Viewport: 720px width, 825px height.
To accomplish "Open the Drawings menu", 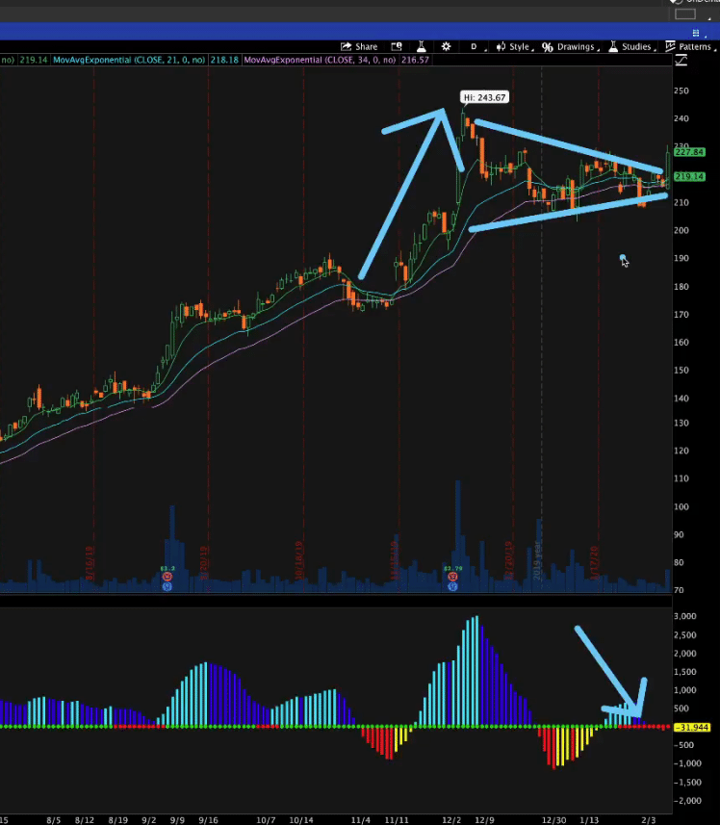I will pos(571,47).
